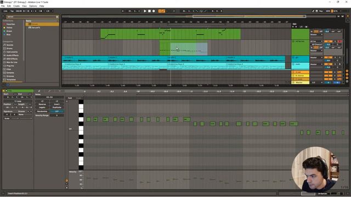This screenshot has height=197, width=351.
Task: Toggle the piano roll Fold button
Action: tap(70, 98)
